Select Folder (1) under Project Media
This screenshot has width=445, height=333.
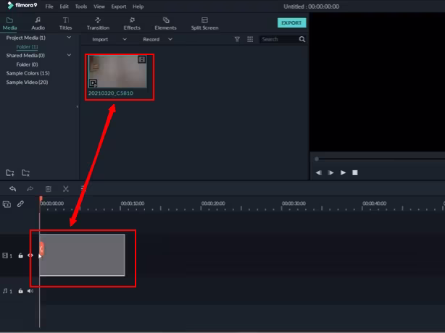pos(27,47)
